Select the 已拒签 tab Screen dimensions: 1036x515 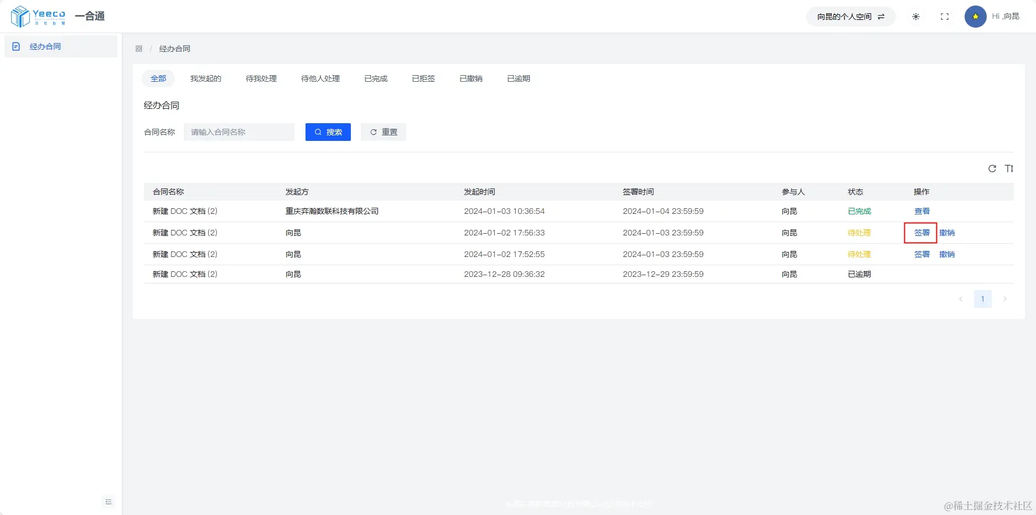click(423, 78)
